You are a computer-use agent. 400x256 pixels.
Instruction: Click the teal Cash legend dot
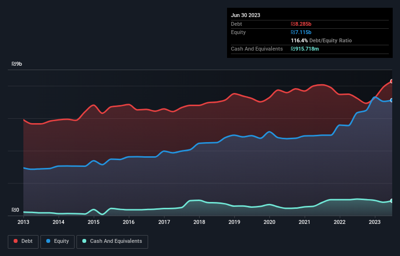point(84,241)
